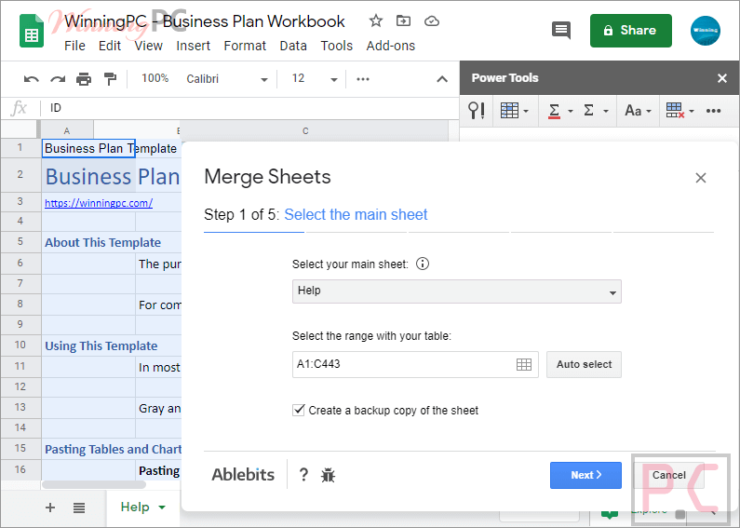The height and width of the screenshot is (528, 740).
Task: Open the font size 12 dropdown
Action: click(x=316, y=79)
